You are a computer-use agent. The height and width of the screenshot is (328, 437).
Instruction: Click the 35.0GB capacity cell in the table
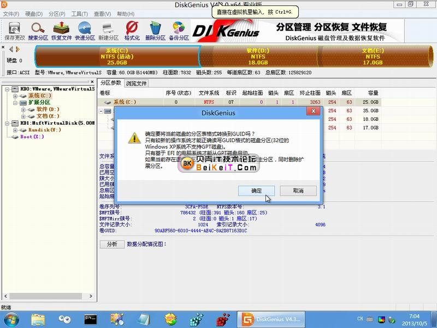click(371, 111)
